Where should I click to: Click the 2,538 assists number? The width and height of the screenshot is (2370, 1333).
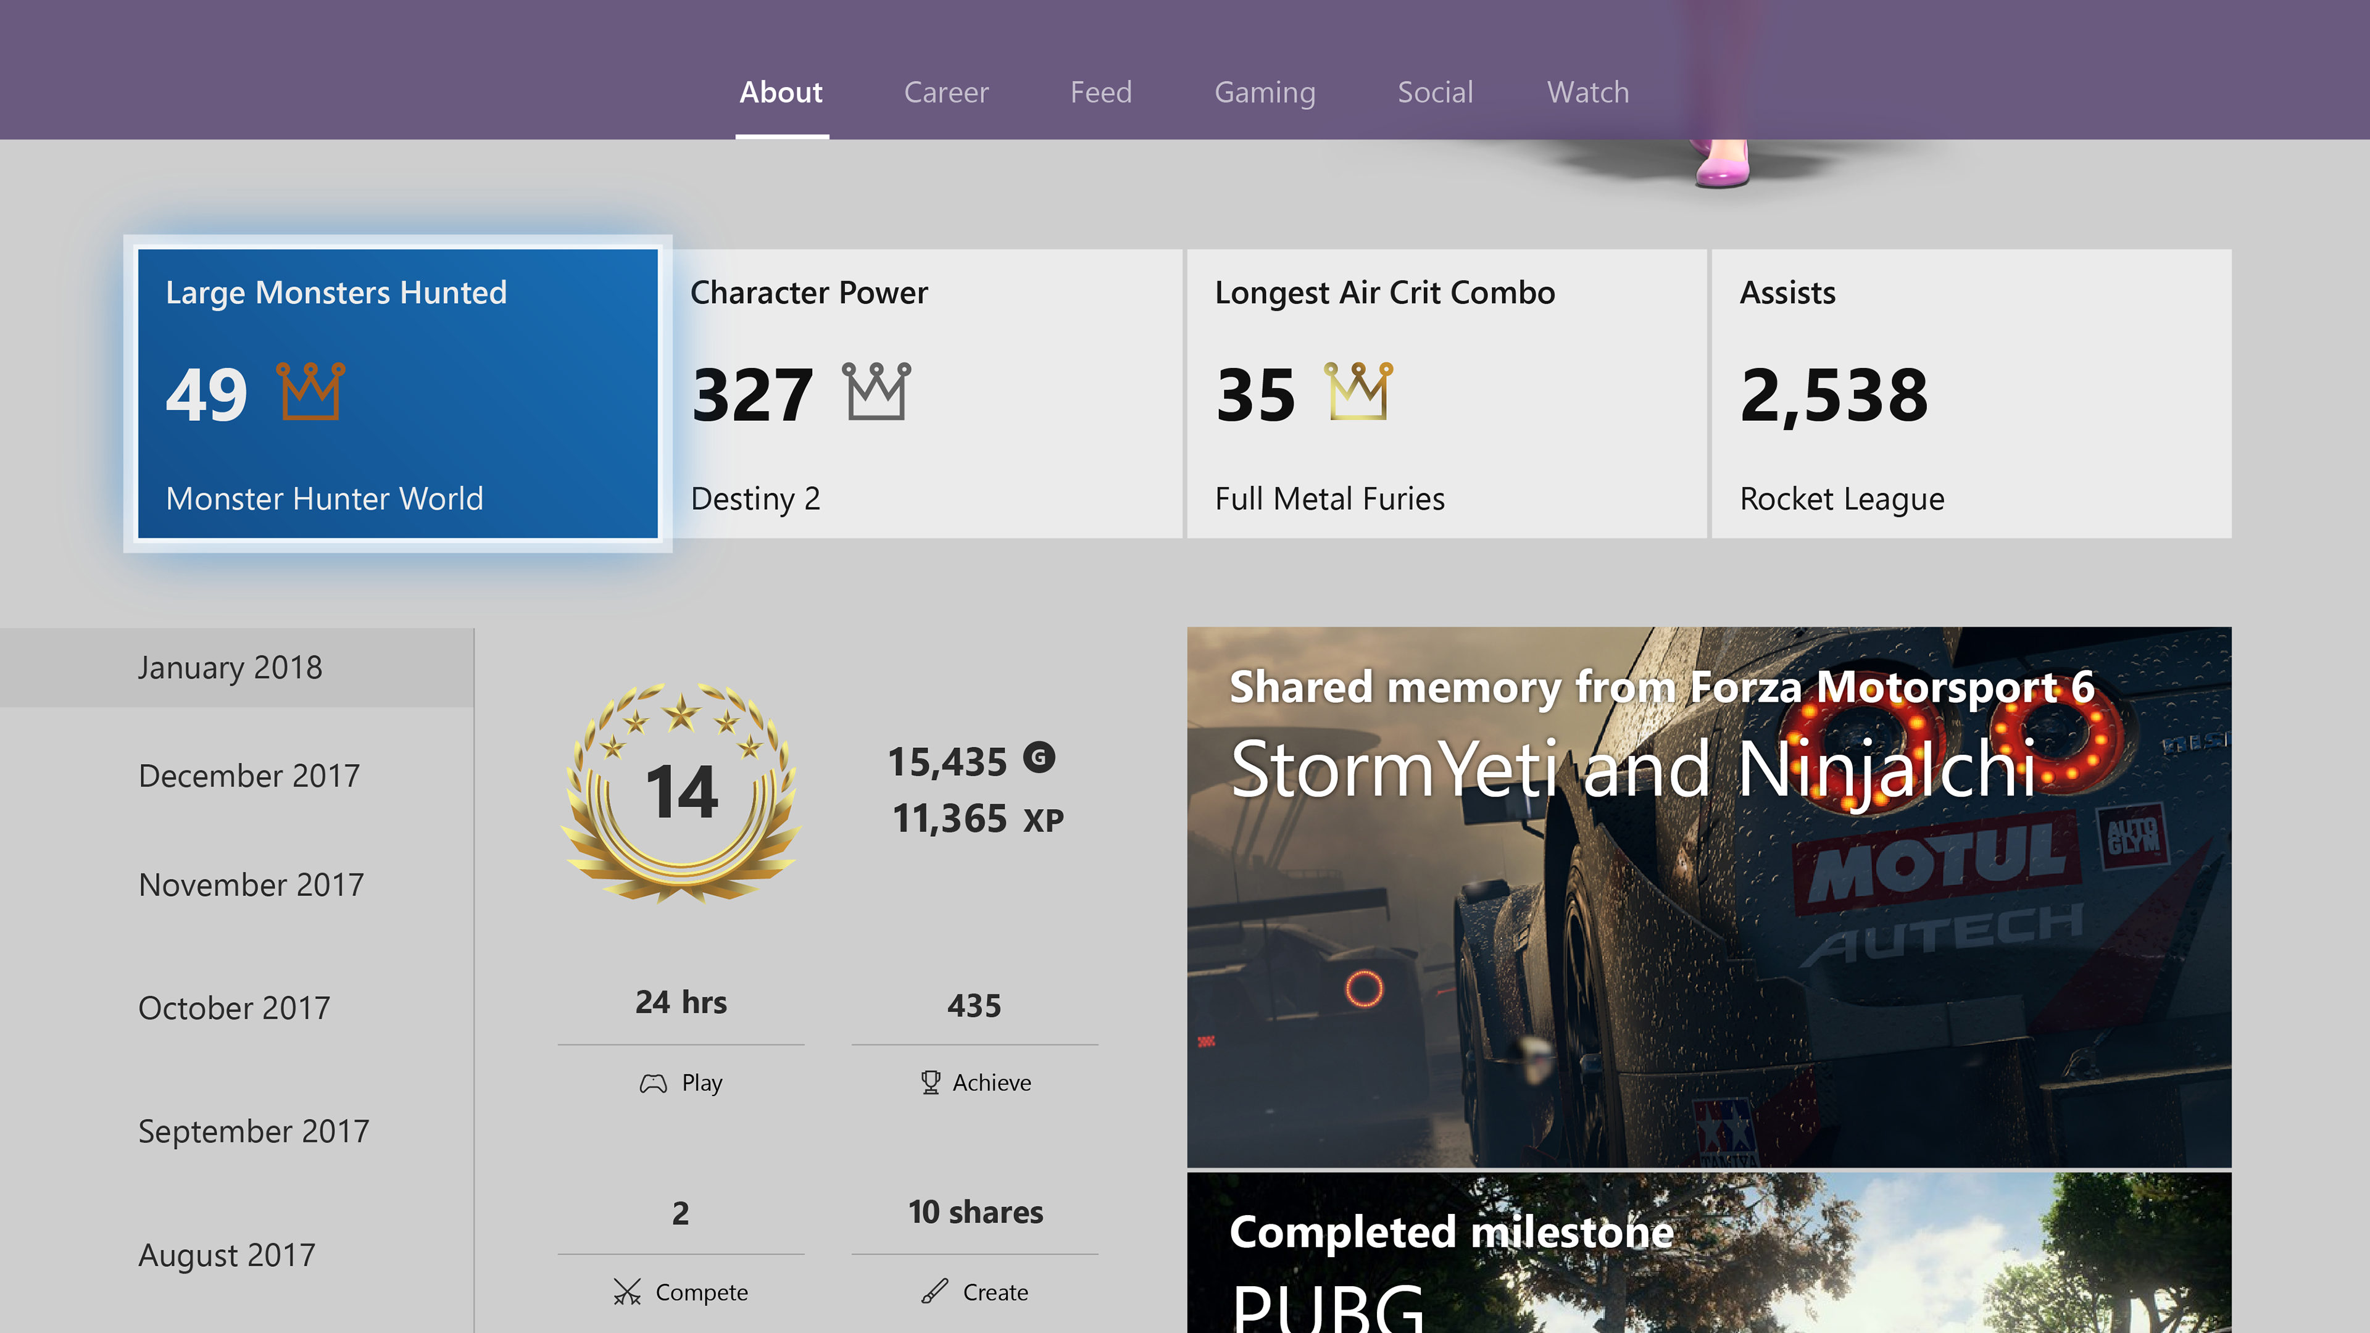coord(1834,396)
